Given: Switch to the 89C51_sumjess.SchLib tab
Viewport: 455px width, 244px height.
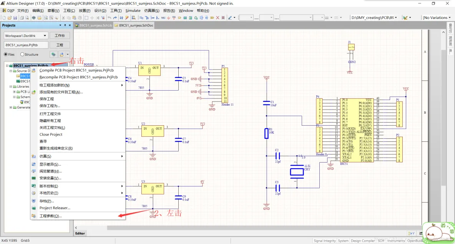Looking at the screenshot, I should 93,25.
